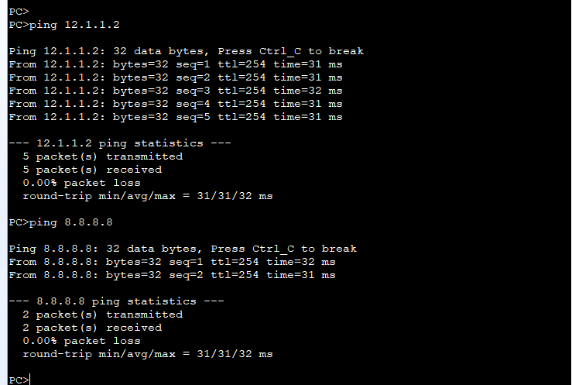Click the active PC> prompt with blinking cursor
Viewport: 572px width, 385px height.
19,380
